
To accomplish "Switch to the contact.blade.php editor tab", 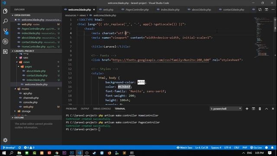I will coord(233,10).
